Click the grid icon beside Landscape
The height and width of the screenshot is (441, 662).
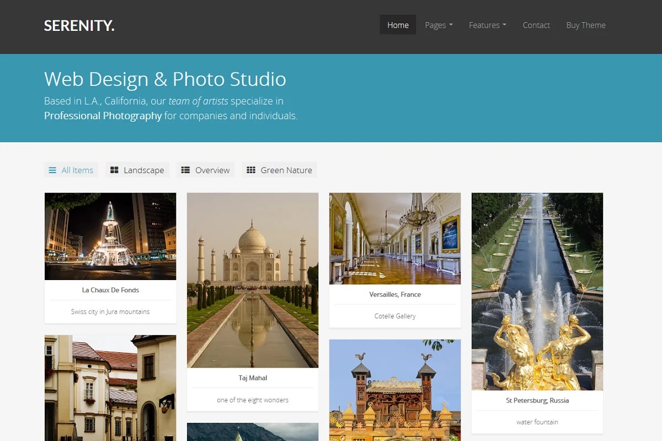tap(114, 170)
